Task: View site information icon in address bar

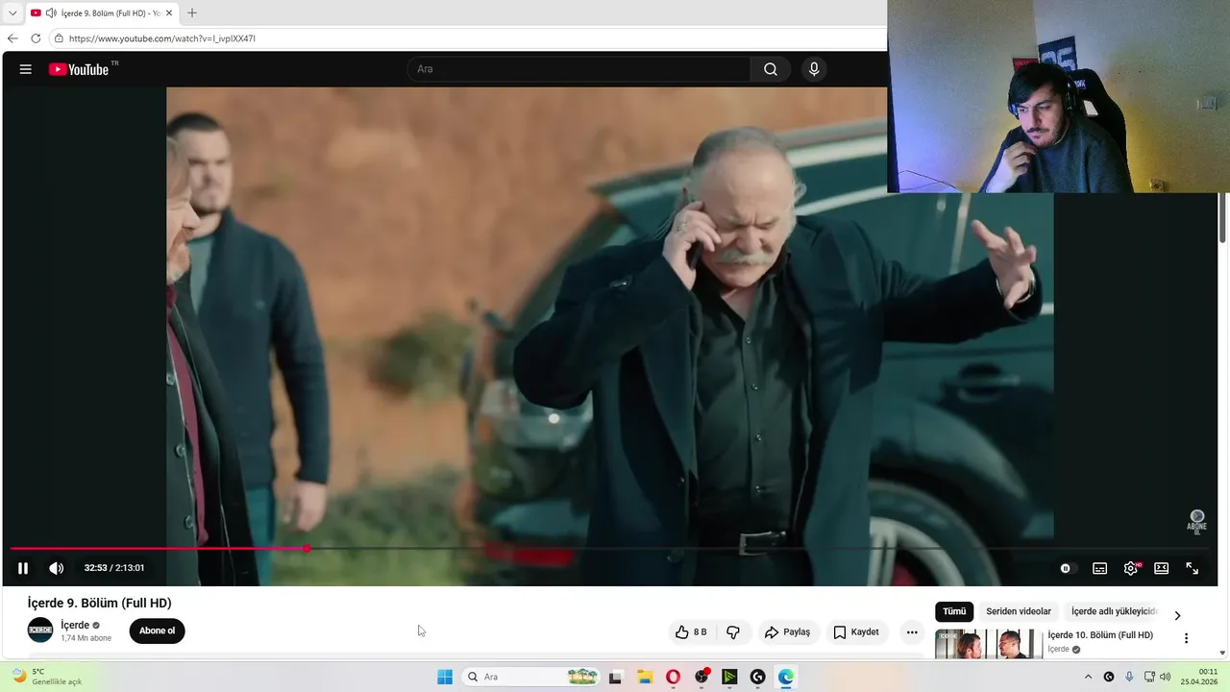Action: pos(59,38)
